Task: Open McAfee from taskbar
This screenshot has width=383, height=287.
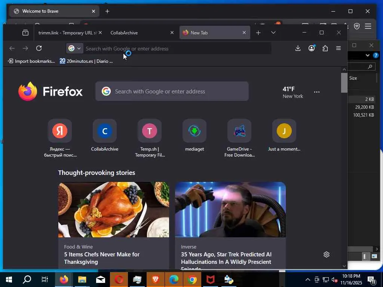Action: click(x=211, y=280)
